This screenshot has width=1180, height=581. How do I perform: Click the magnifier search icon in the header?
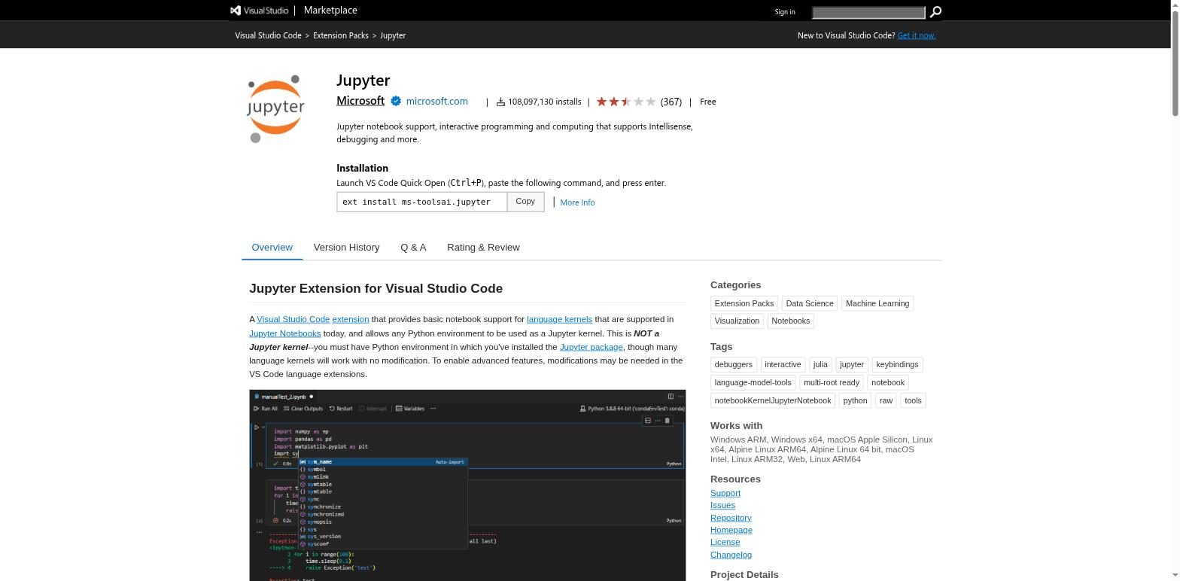tap(935, 12)
